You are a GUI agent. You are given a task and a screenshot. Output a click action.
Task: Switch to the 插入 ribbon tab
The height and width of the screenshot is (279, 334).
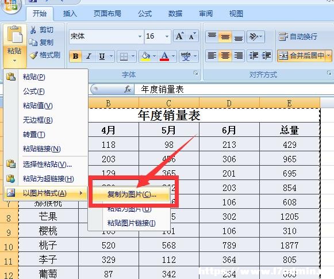(70, 14)
